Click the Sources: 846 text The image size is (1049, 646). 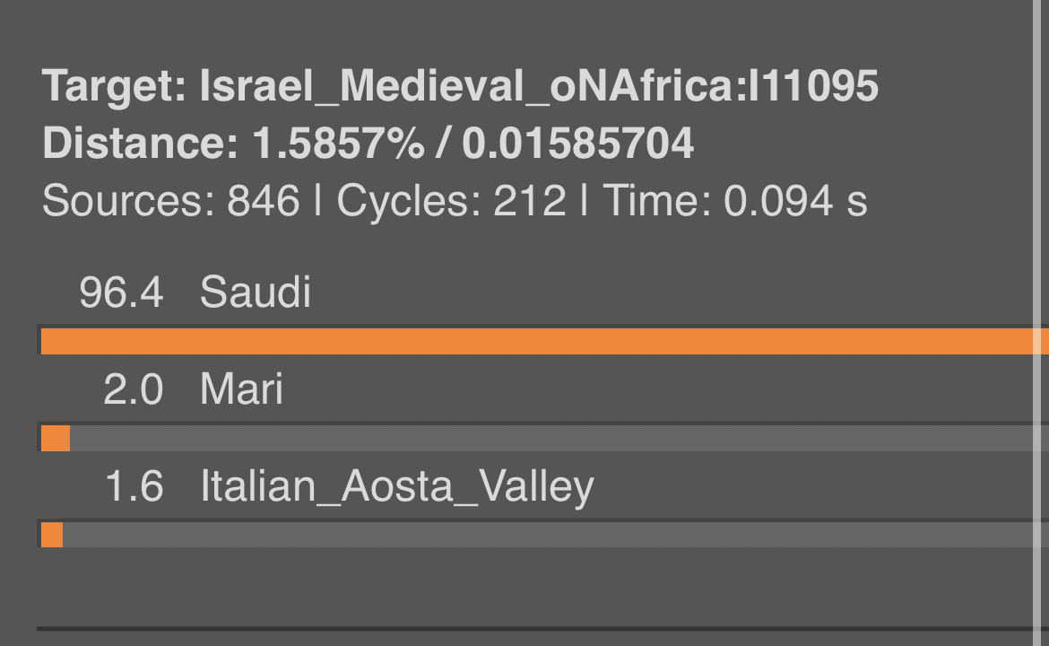pyautogui.click(x=170, y=200)
